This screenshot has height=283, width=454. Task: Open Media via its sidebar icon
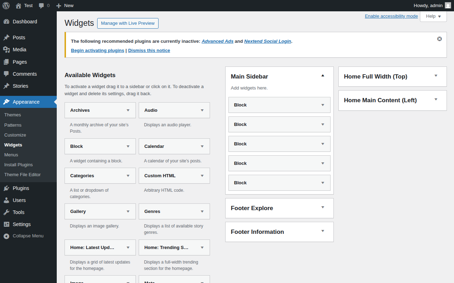coord(6,50)
